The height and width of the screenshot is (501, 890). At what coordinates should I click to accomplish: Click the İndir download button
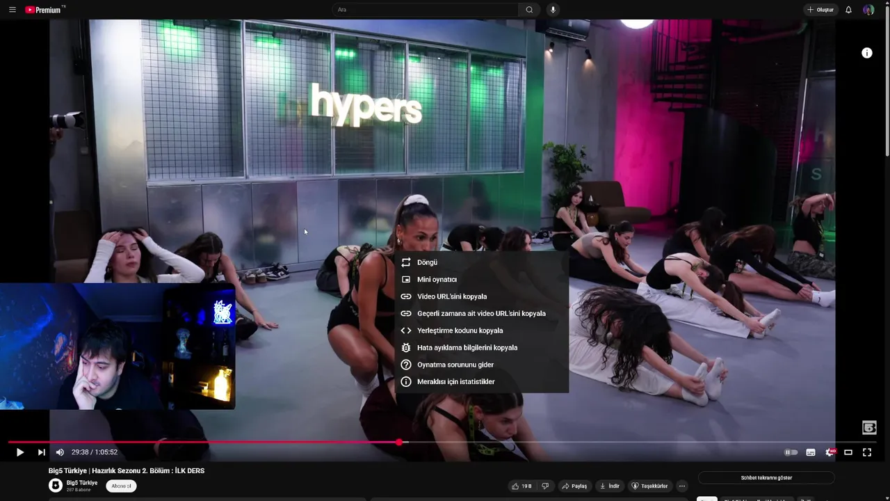click(610, 486)
